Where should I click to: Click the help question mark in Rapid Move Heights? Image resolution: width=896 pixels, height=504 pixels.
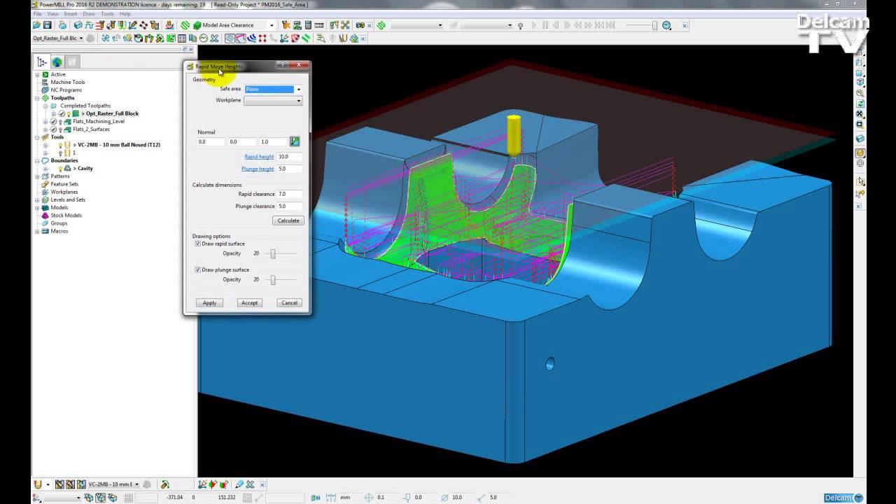coord(283,65)
